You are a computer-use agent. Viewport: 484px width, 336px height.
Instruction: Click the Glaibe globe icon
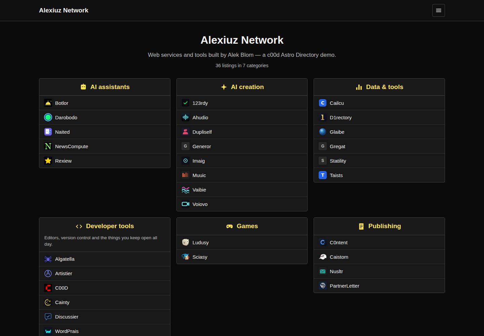[323, 132]
